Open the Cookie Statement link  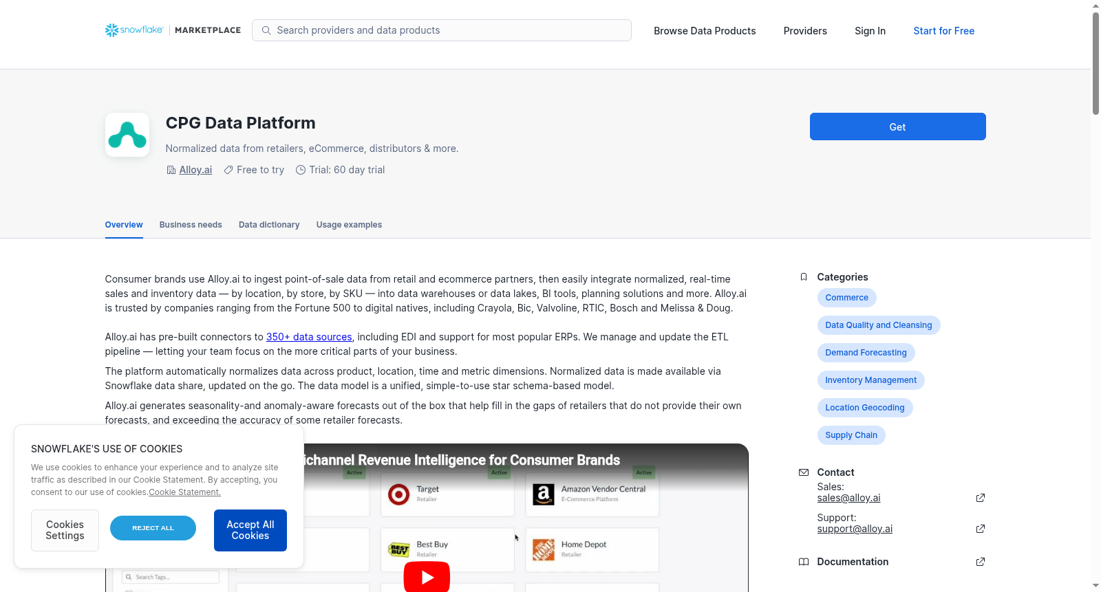click(x=184, y=492)
